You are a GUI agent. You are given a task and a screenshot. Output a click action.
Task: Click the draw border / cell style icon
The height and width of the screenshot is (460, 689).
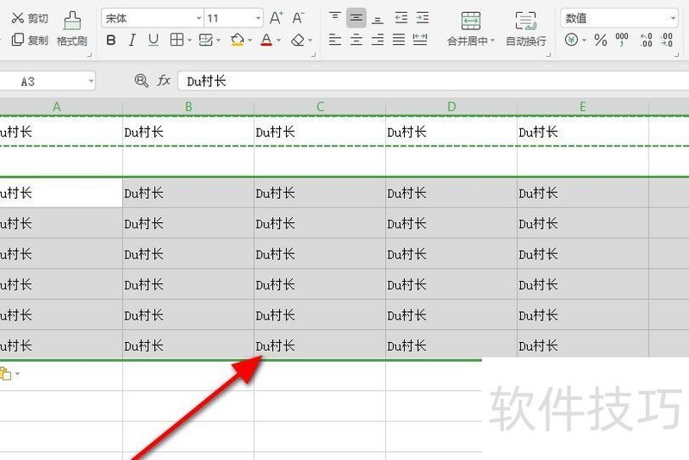click(x=206, y=40)
